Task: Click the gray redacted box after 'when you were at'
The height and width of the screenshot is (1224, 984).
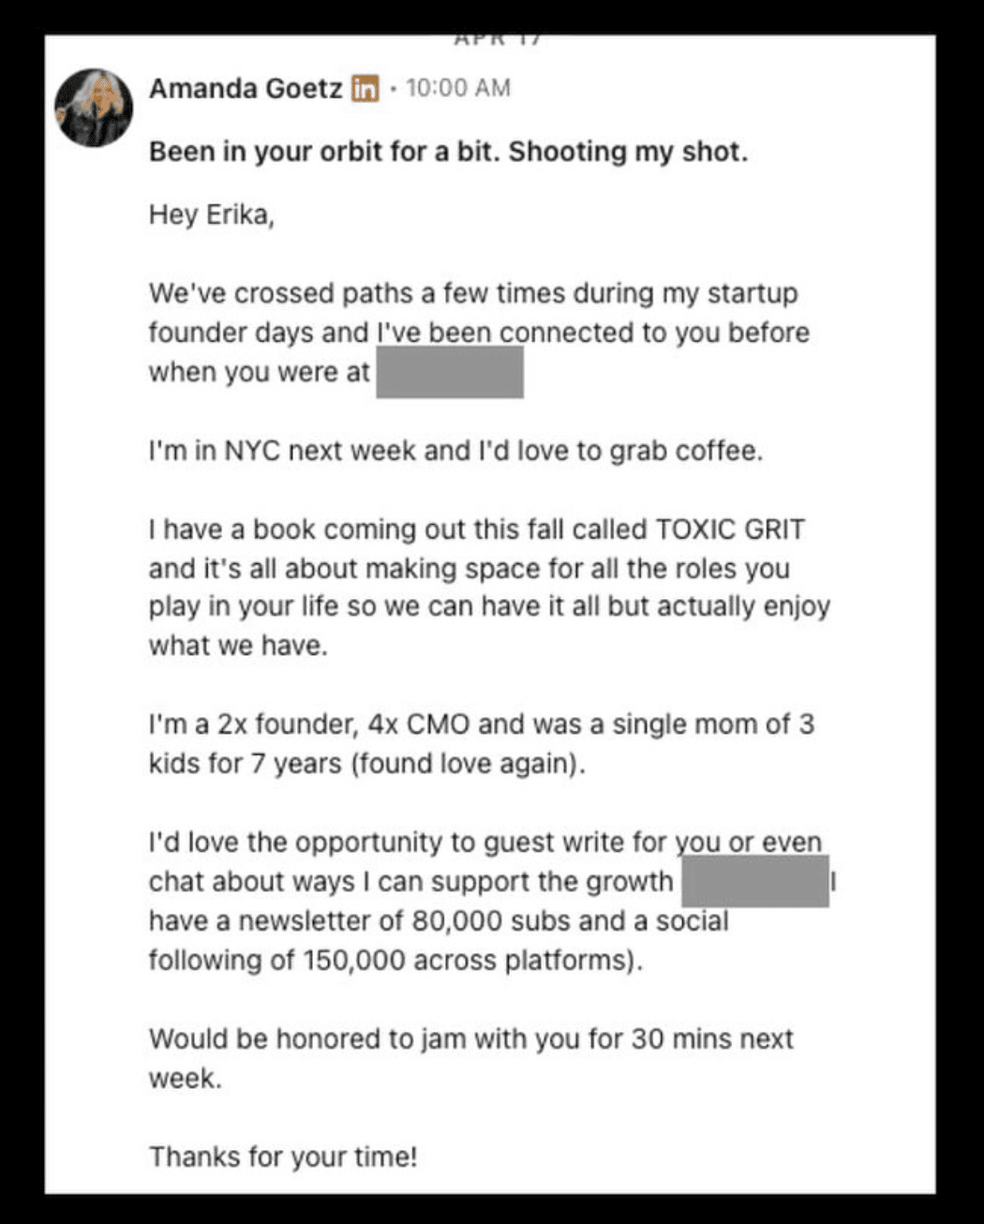Action: point(450,372)
